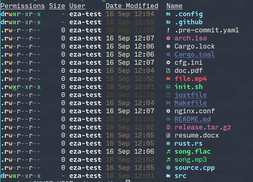The height and width of the screenshot is (182, 253).
Task: Select the Cargo.lock file name
Action: coord(195,47)
